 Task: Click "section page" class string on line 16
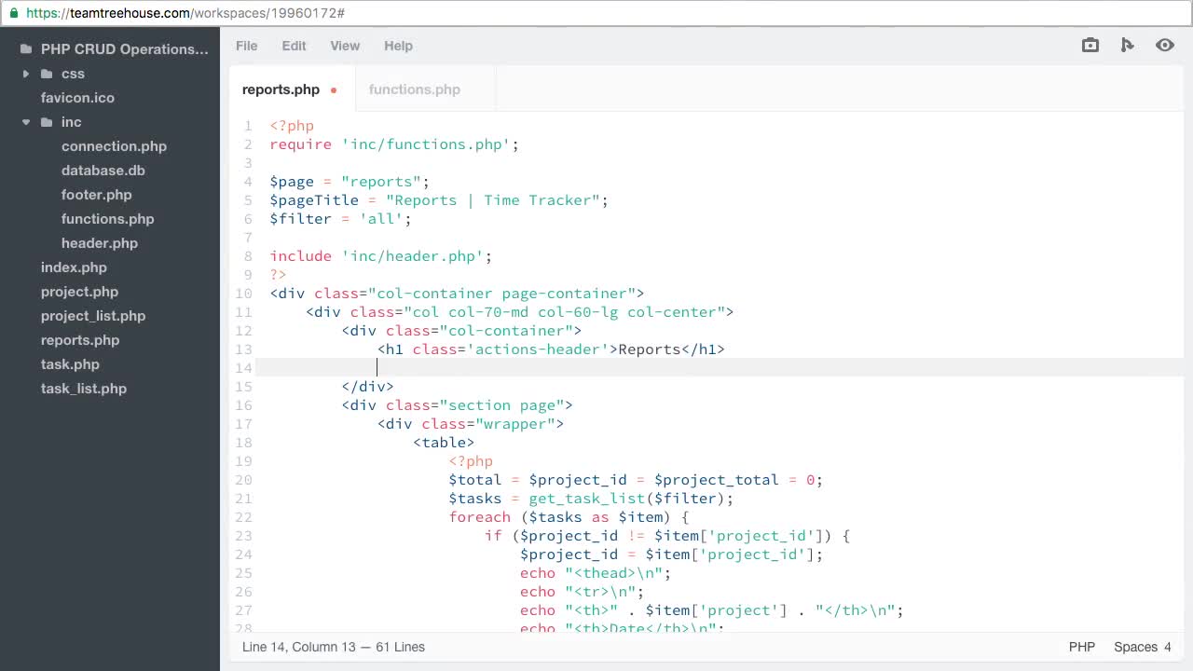[502, 405]
